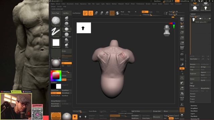Expand the NanoMesh palette section
This screenshot has height=120, width=214.
(x=194, y=111)
